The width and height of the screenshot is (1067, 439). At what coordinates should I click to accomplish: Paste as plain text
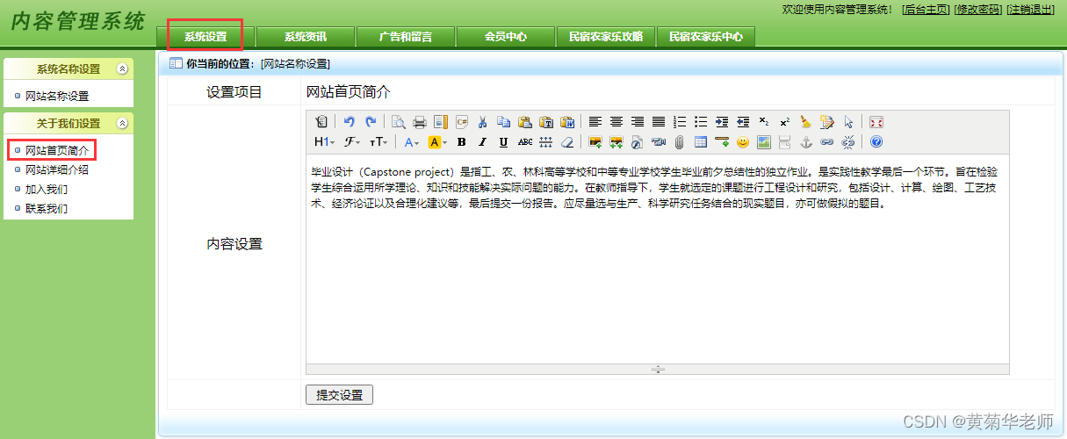[545, 122]
